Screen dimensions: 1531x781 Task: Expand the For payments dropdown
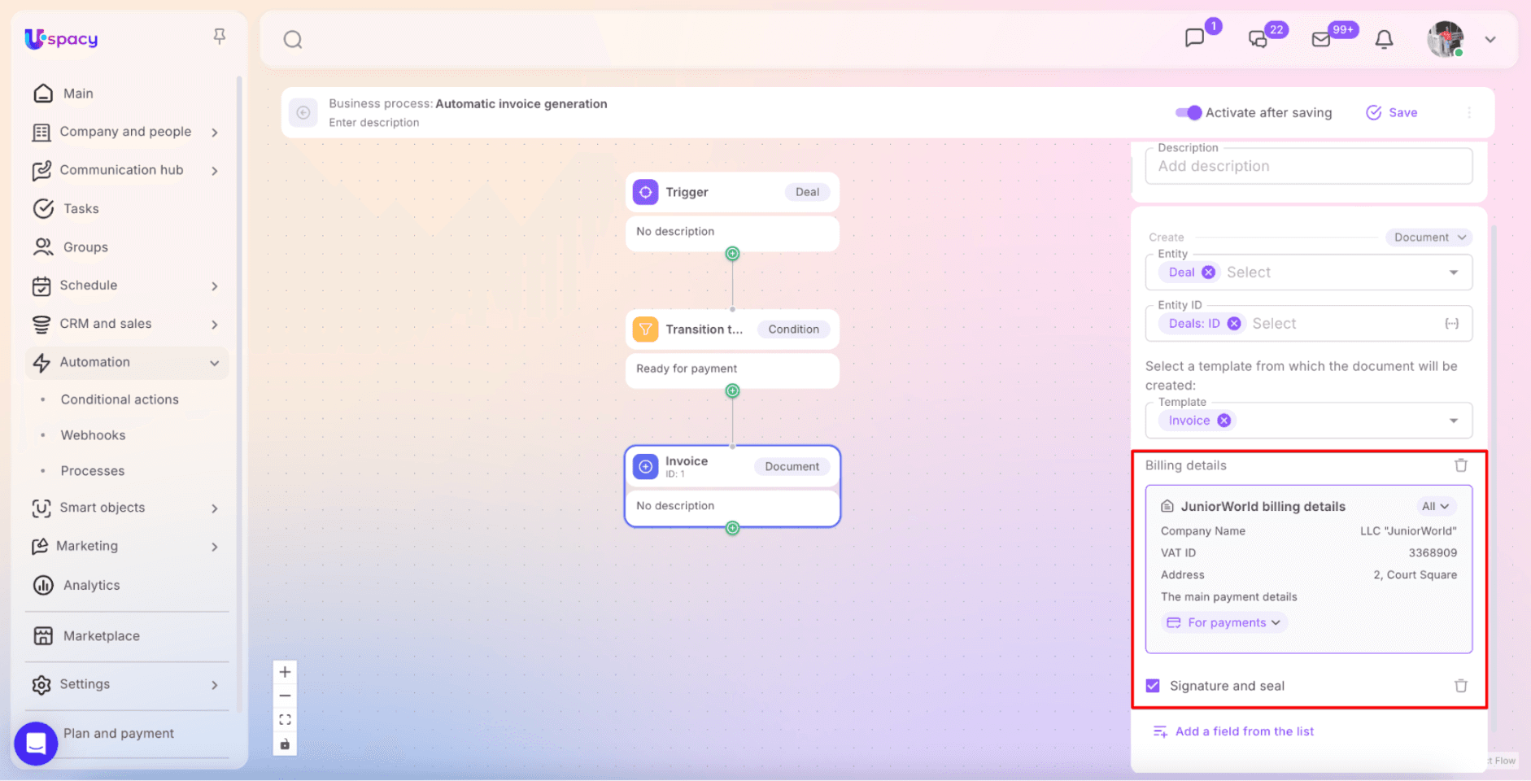pyautogui.click(x=1223, y=622)
